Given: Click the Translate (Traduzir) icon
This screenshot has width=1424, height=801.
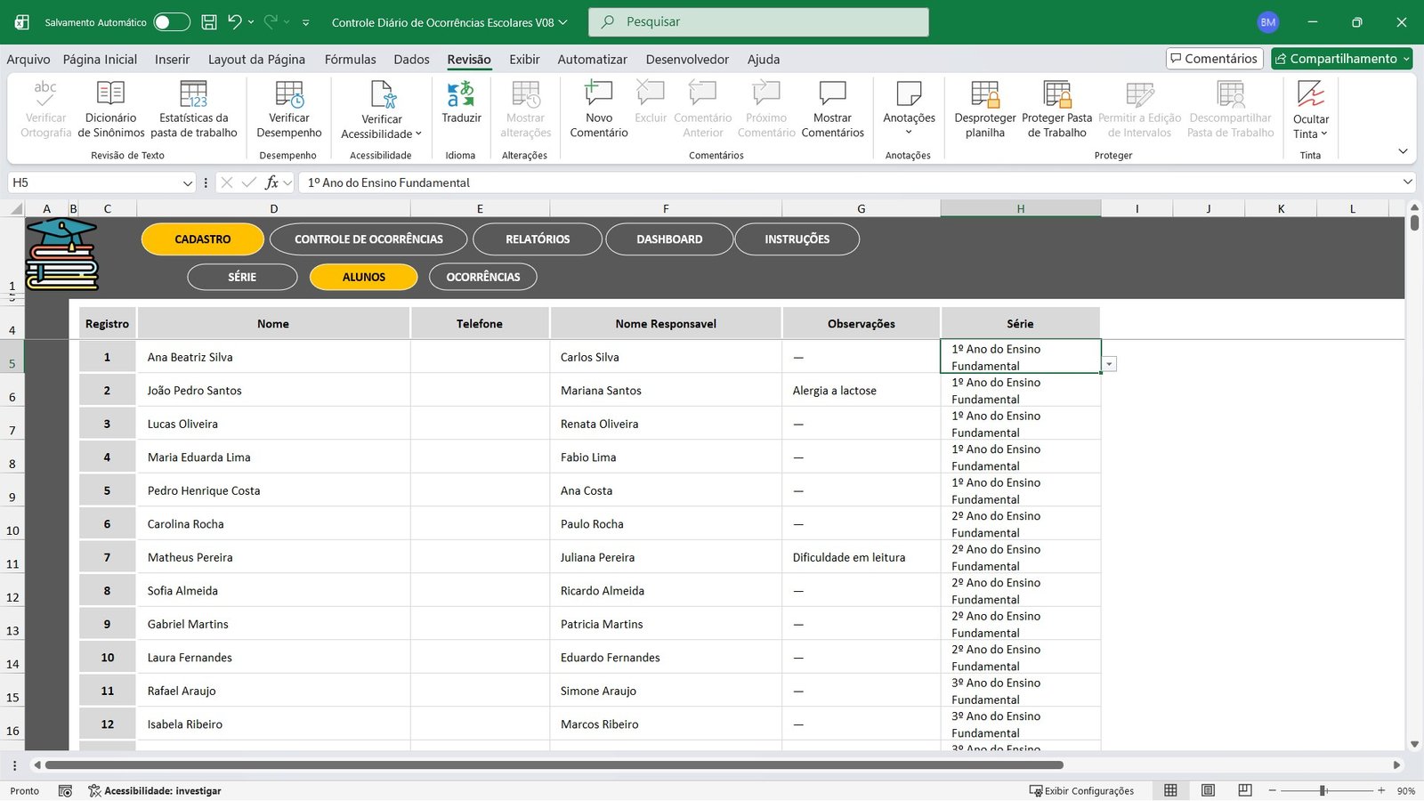Looking at the screenshot, I should coord(461,94).
